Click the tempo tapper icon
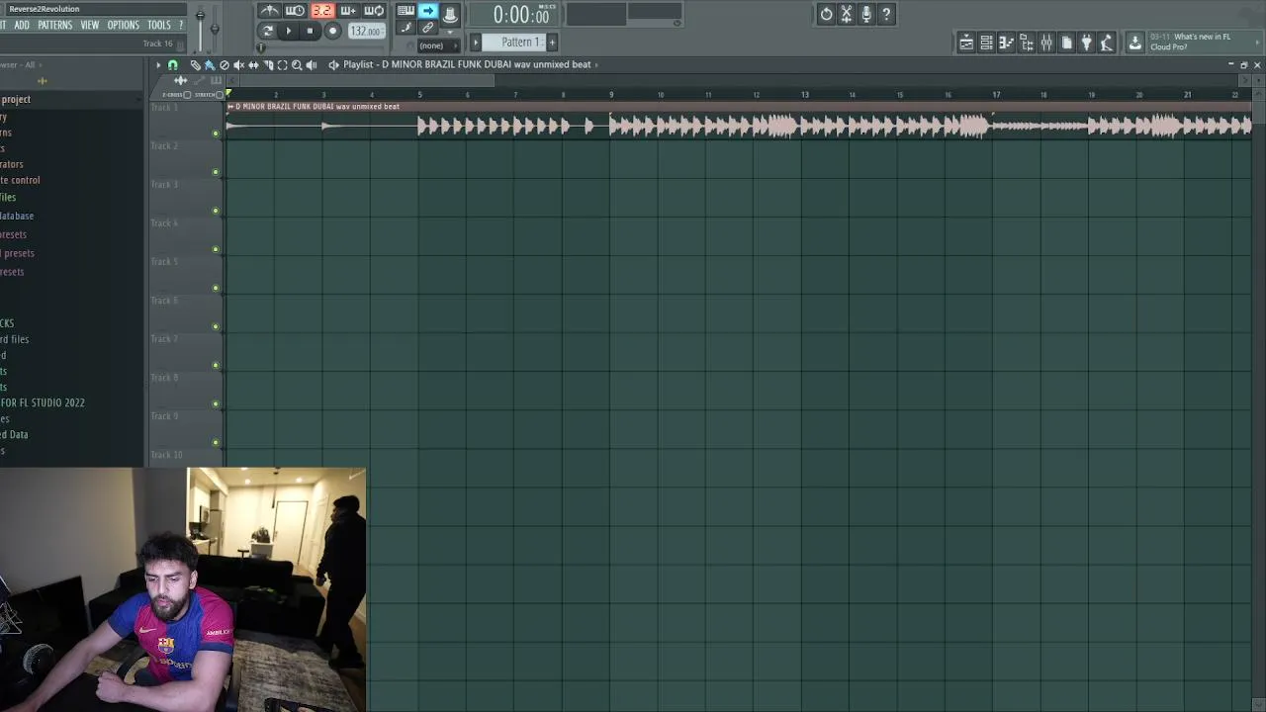 [1106, 43]
